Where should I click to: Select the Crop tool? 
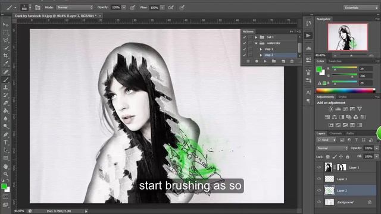(5, 56)
